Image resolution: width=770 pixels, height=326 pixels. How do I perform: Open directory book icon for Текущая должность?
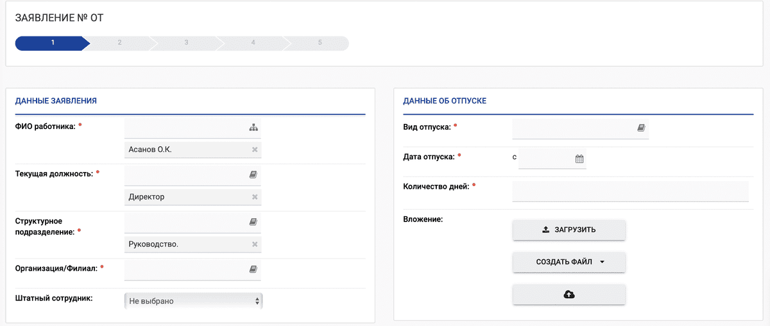(253, 175)
